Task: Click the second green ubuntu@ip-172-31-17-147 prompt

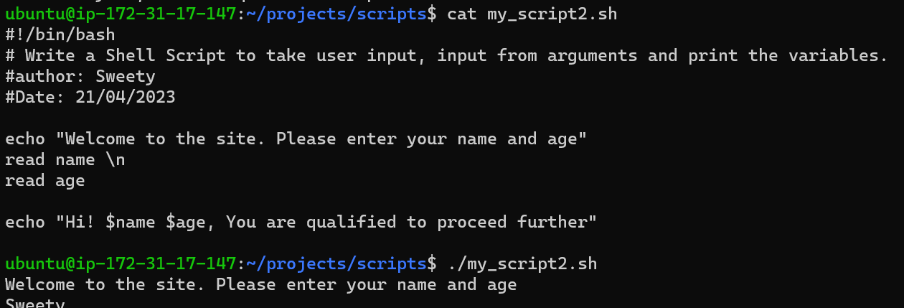Action: [121, 264]
